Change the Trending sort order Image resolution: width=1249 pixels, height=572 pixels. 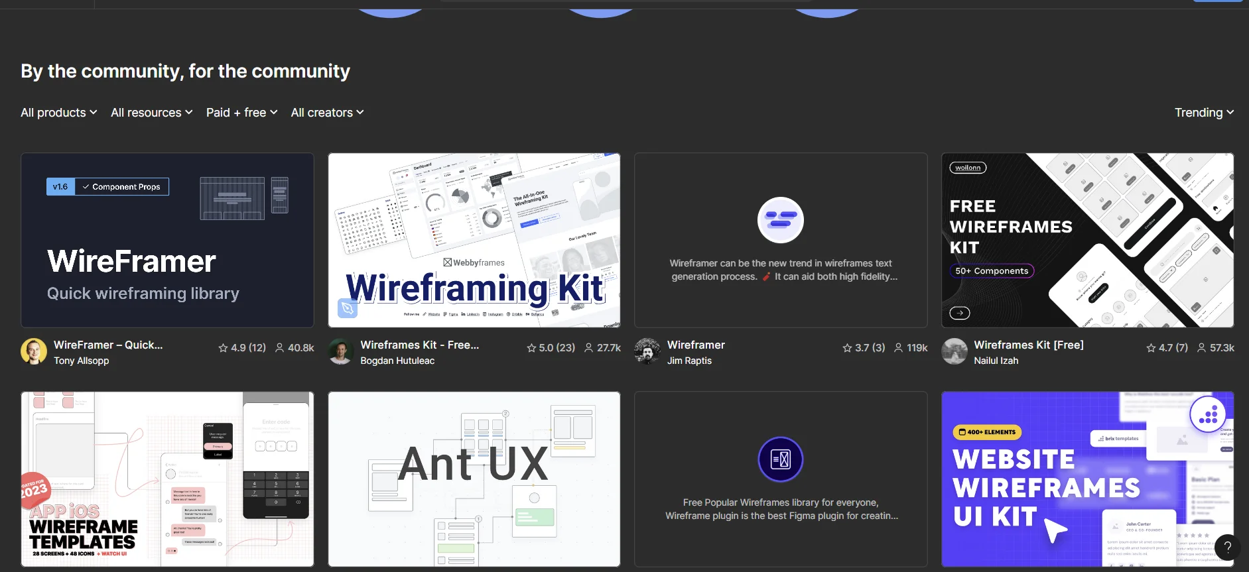(1205, 113)
